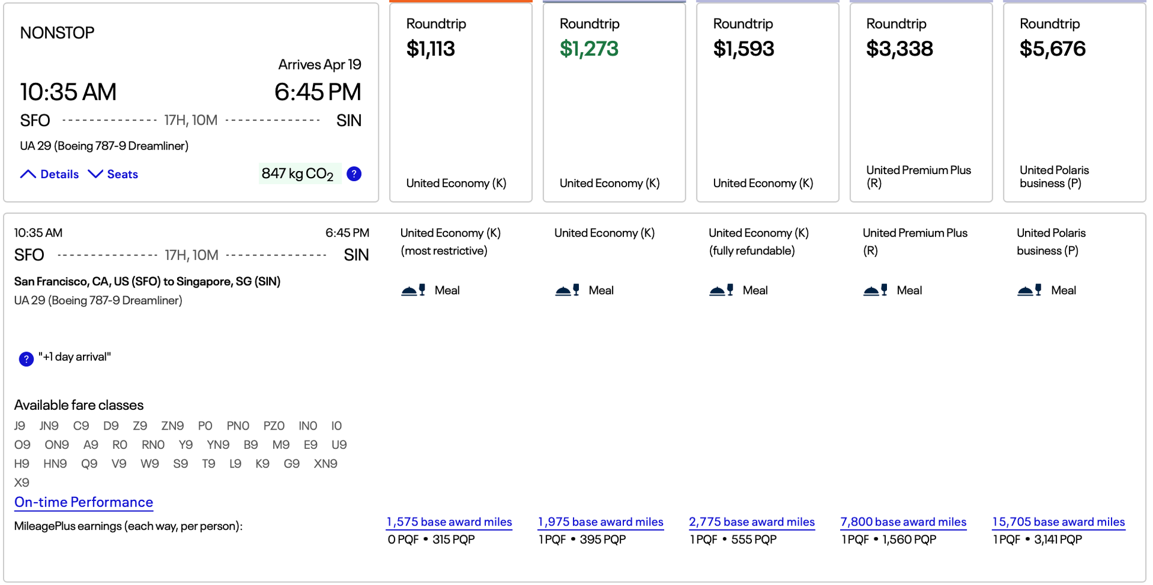This screenshot has height=585, width=1153.
Task: Click the "+1 day arrival" help icon
Action: (26, 359)
